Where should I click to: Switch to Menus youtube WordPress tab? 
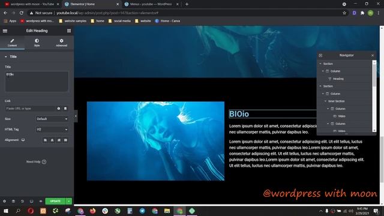(x=151, y=4)
